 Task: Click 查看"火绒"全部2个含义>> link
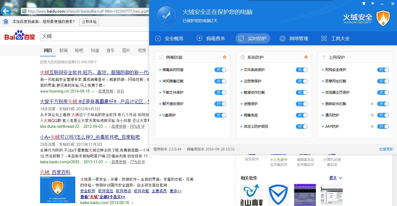pos(103,197)
